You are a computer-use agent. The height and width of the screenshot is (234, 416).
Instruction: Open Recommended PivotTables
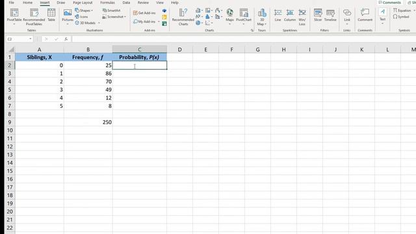tap(34, 17)
